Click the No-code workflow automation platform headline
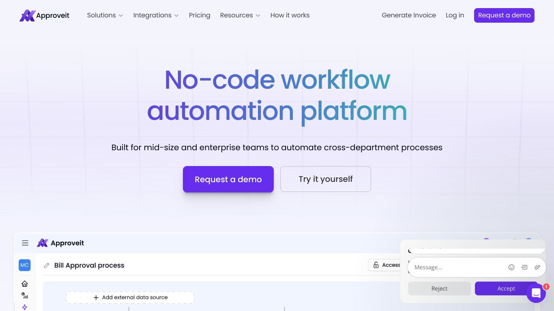Viewport: 554px width, 311px height. (x=277, y=95)
